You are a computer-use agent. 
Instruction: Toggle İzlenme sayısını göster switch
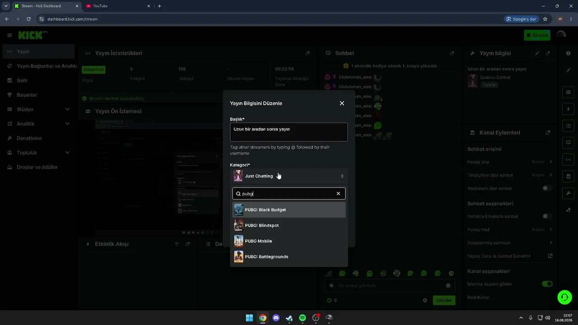pos(547,284)
